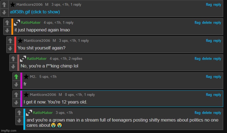Reply to "You're 12 years old" comment

pos(217,95)
